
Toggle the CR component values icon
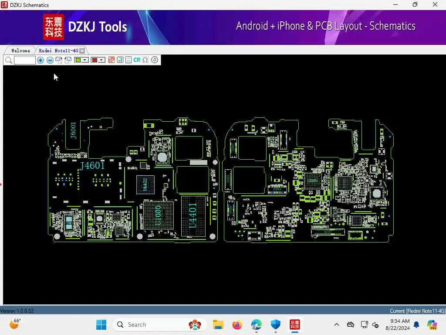[x=137, y=60]
